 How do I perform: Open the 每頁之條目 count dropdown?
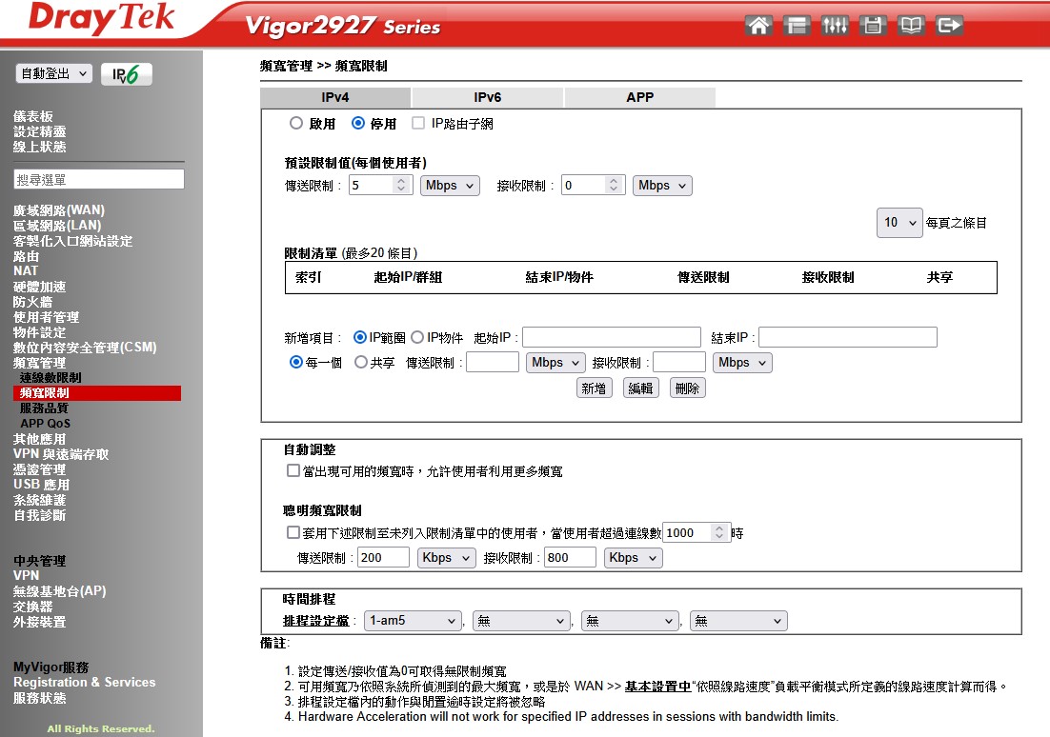coord(899,223)
